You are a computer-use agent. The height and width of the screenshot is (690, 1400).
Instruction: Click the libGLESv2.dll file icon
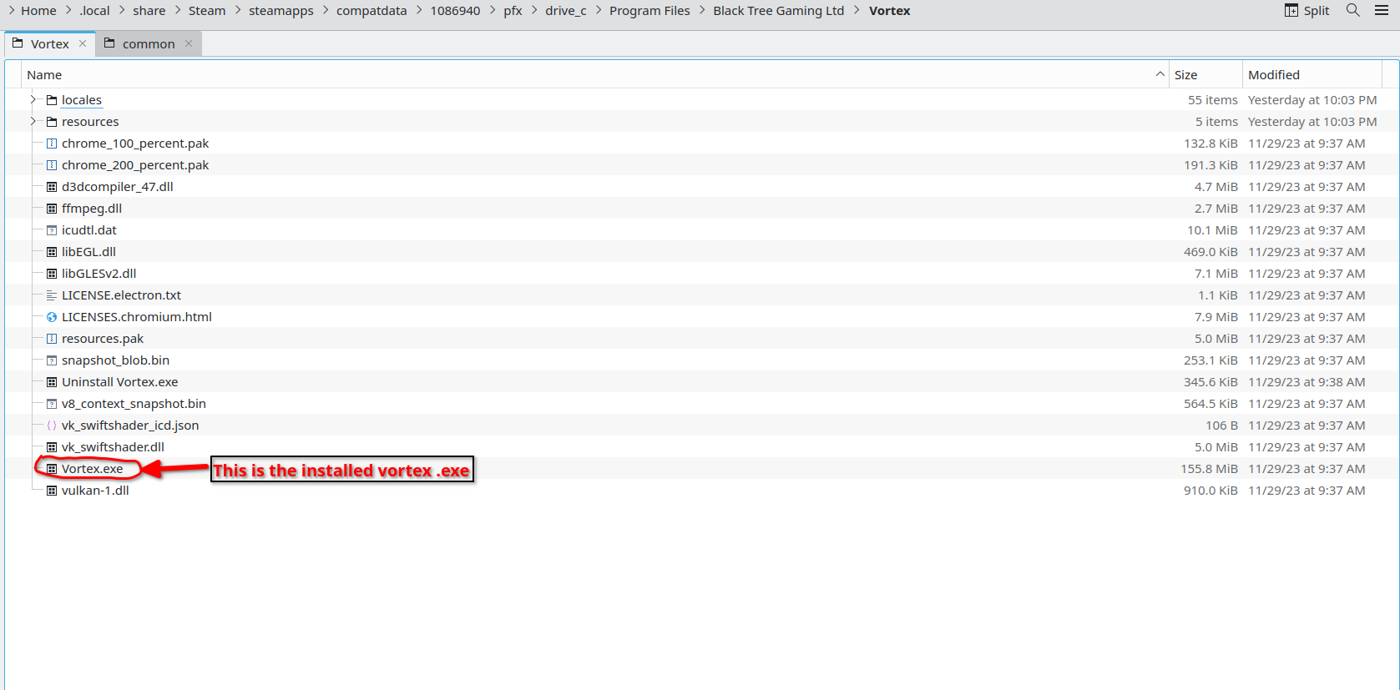[52, 274]
